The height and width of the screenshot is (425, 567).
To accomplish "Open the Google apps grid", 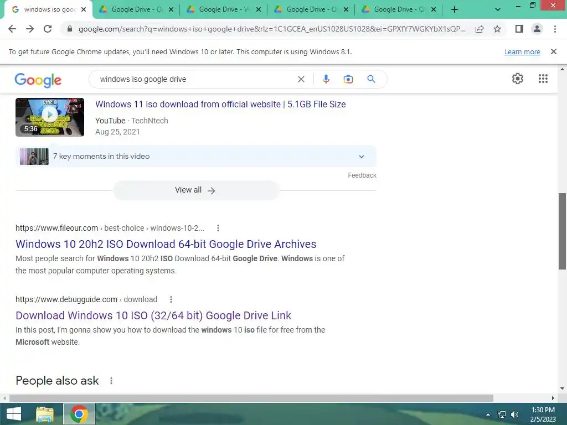I will (543, 79).
